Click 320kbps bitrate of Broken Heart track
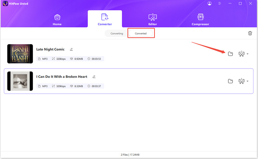The height and width of the screenshot is (159, 258). [61, 86]
